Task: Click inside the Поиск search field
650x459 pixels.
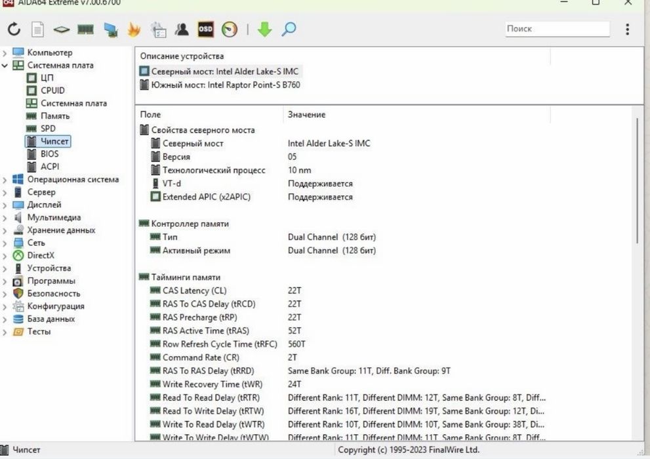Action: pyautogui.click(x=557, y=29)
